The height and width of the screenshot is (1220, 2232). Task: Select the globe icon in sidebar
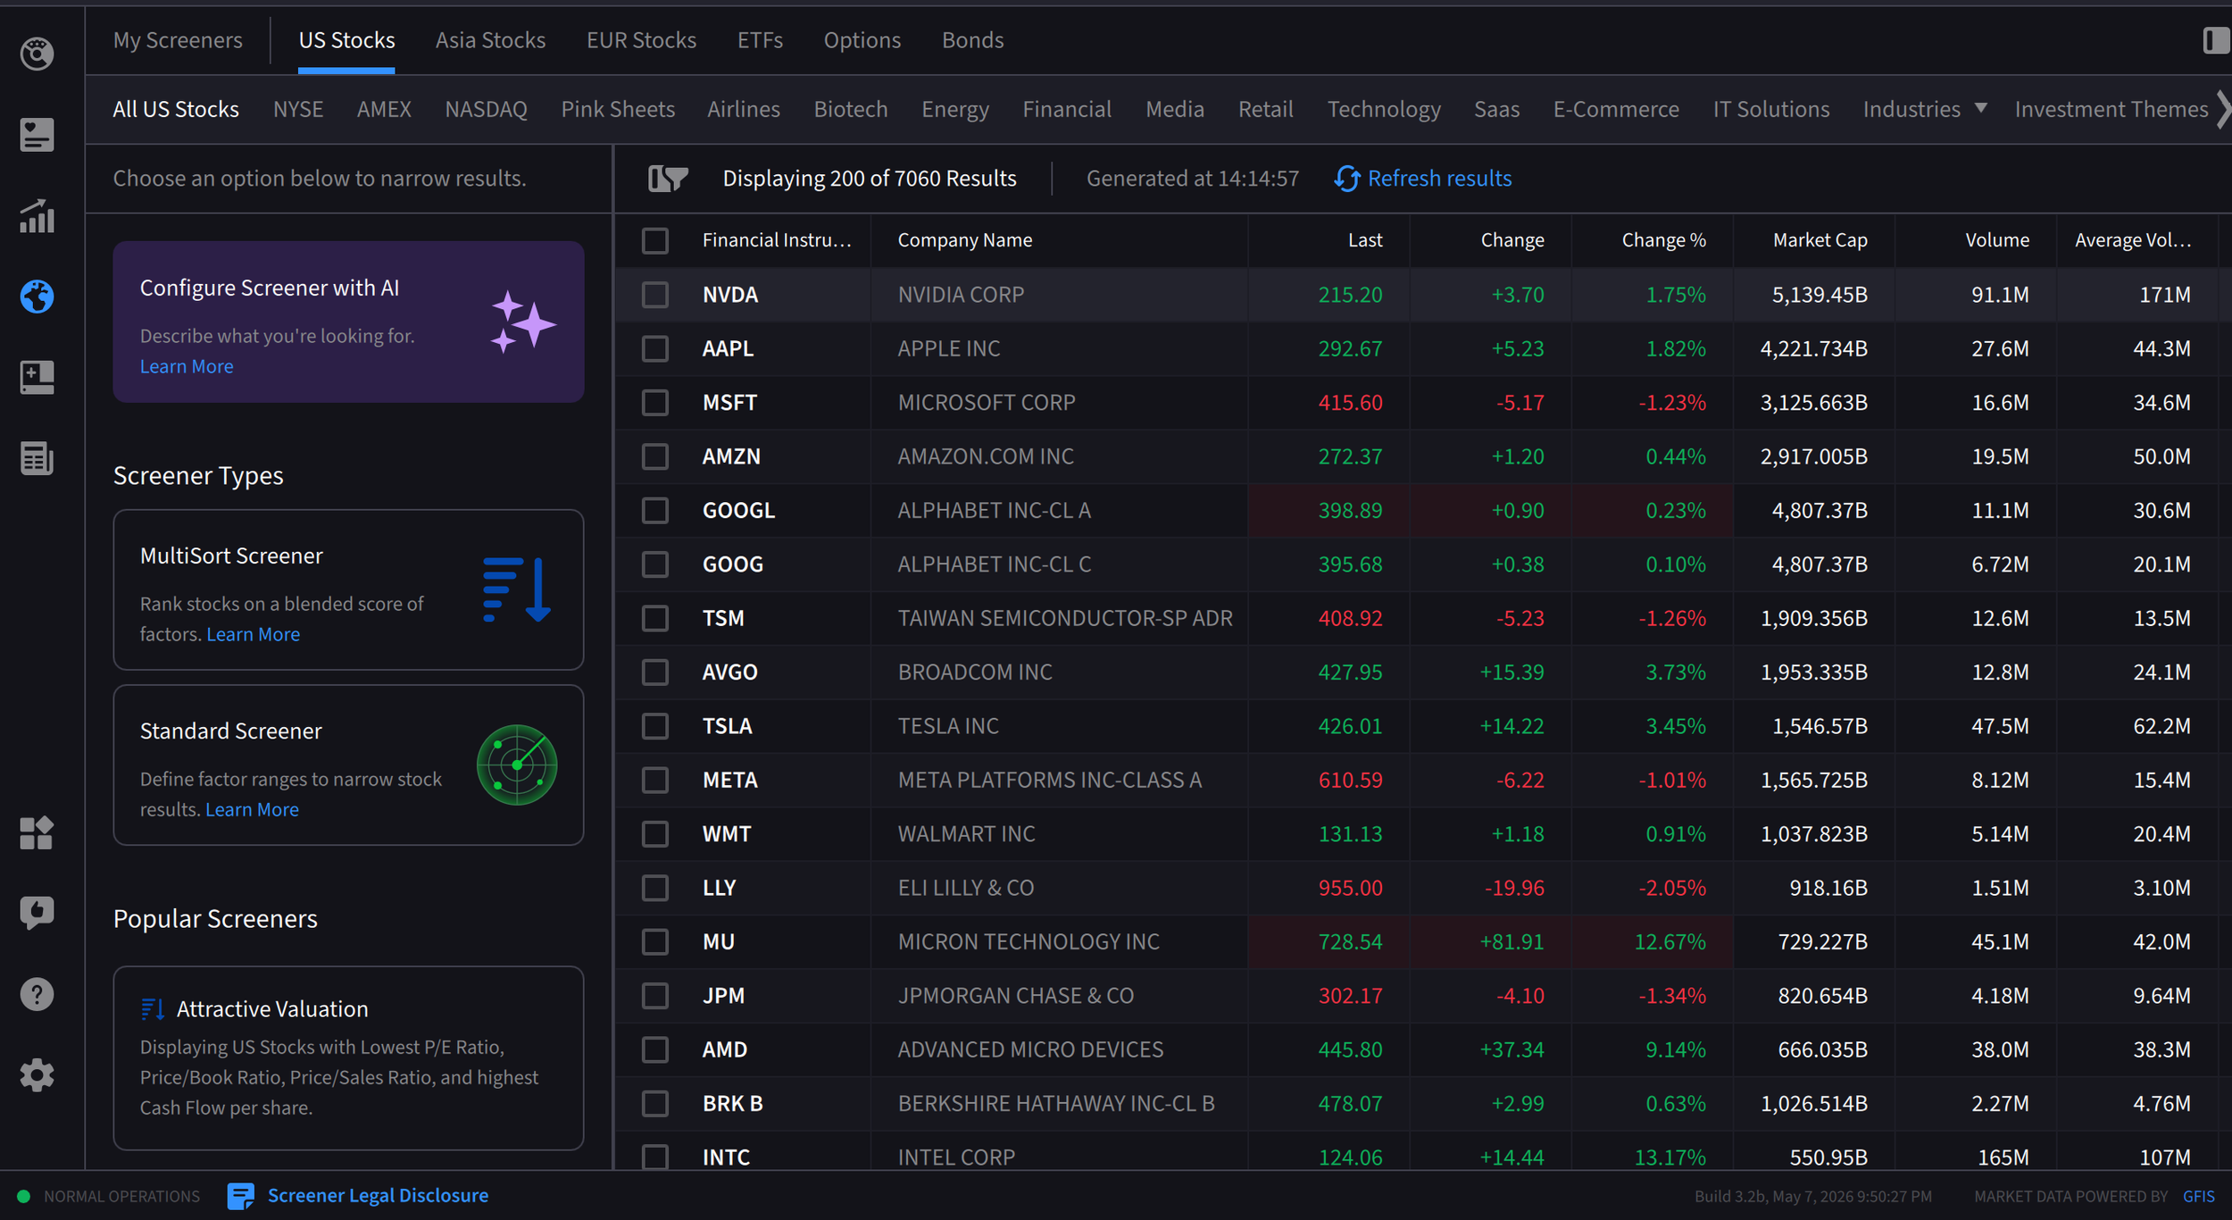pos(37,297)
